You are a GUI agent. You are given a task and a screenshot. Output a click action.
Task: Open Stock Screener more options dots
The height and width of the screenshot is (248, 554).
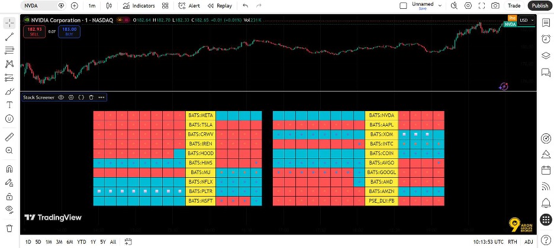101,97
